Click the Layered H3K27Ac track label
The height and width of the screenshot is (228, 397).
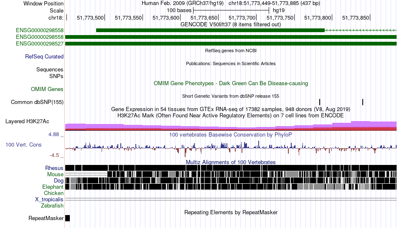pos(27,121)
